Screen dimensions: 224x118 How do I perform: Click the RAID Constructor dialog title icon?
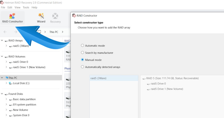point(74,15)
